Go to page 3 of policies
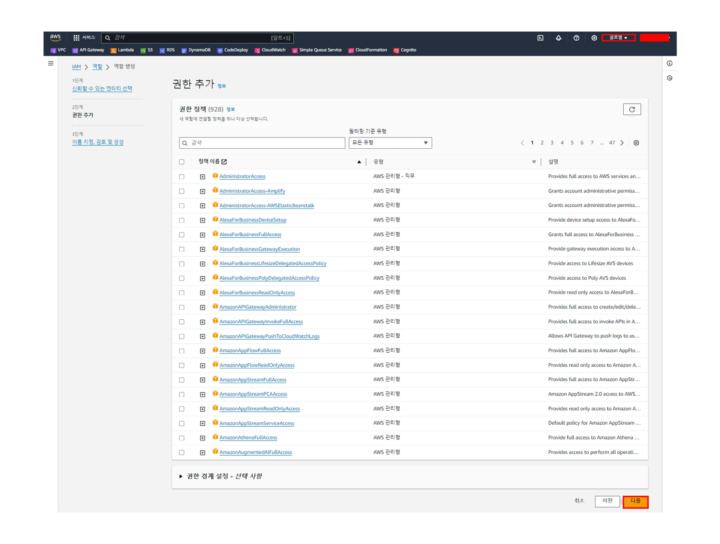Viewport: 720px width, 544px height. (552, 143)
